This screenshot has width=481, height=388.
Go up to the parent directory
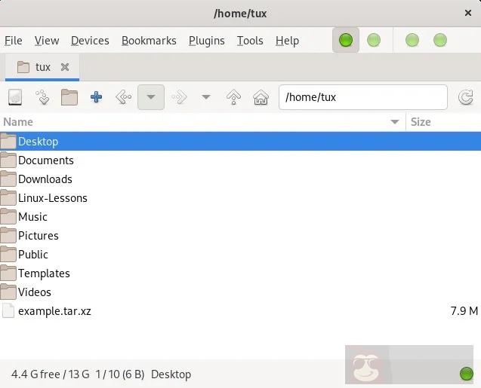point(233,97)
